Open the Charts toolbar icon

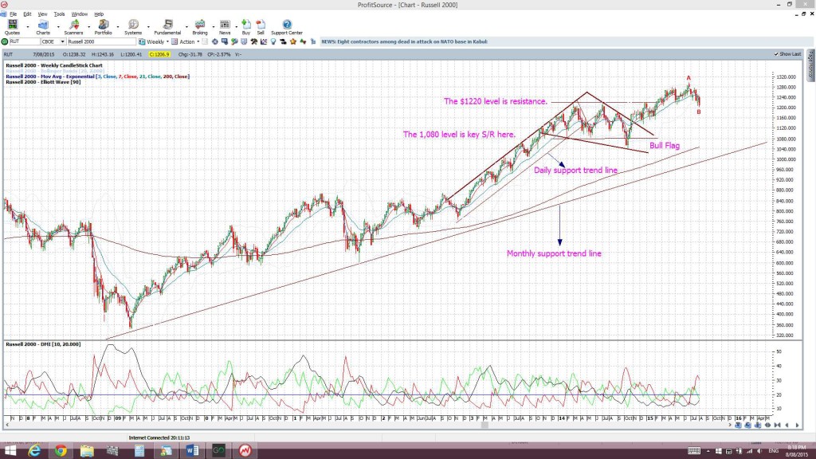click(43, 26)
